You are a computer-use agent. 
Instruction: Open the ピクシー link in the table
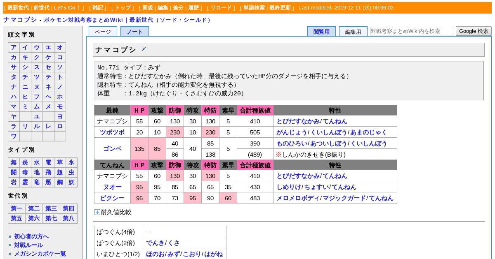pos(112,198)
